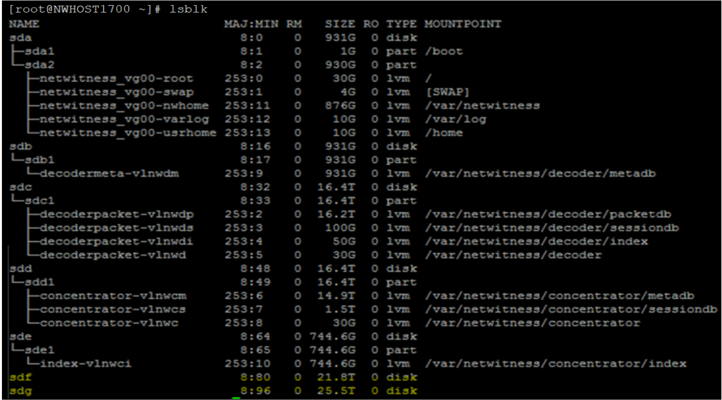The image size is (722, 400).
Task: Select the SIZE column header
Action: pyautogui.click(x=340, y=23)
